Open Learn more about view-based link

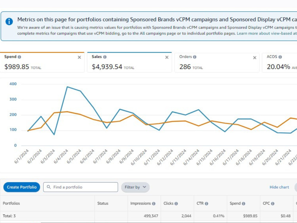tap(267, 33)
